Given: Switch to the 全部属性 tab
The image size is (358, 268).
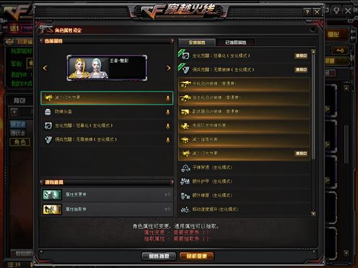Looking at the screenshot, I should pyautogui.click(x=197, y=42).
